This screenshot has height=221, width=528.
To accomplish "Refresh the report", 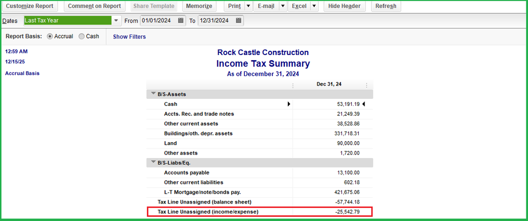I will 386,6.
